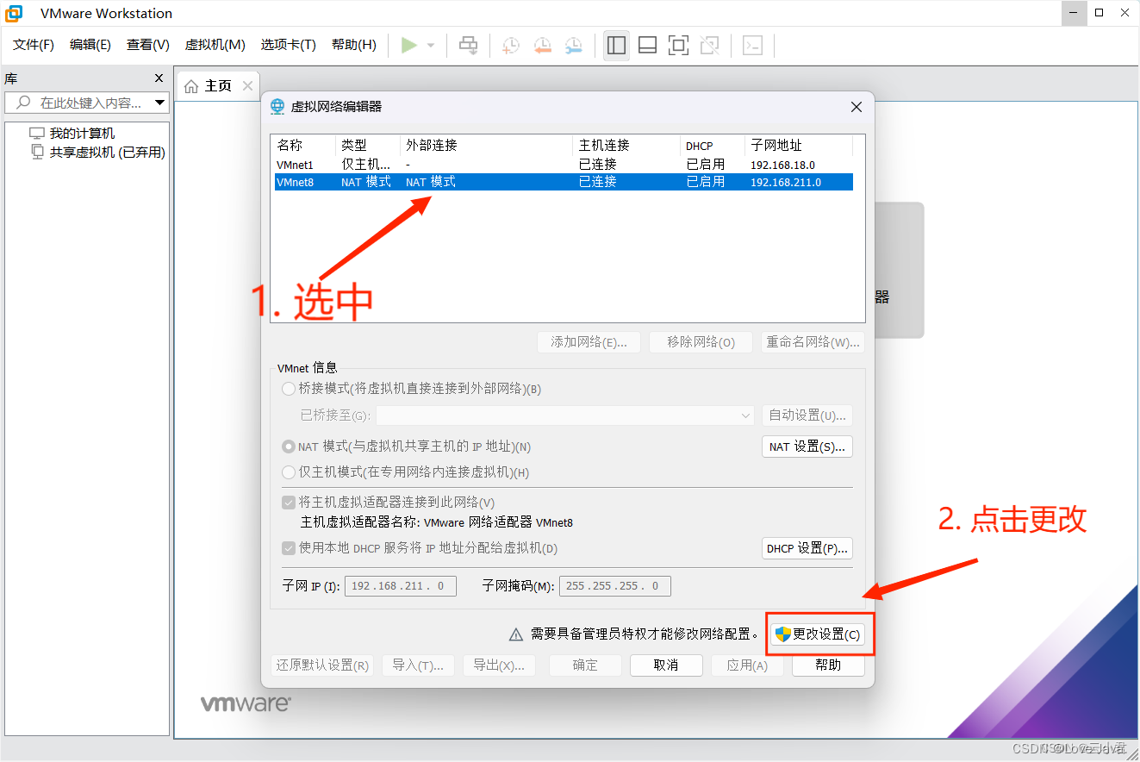
Task: Click the DHCP column header
Action: (713, 146)
